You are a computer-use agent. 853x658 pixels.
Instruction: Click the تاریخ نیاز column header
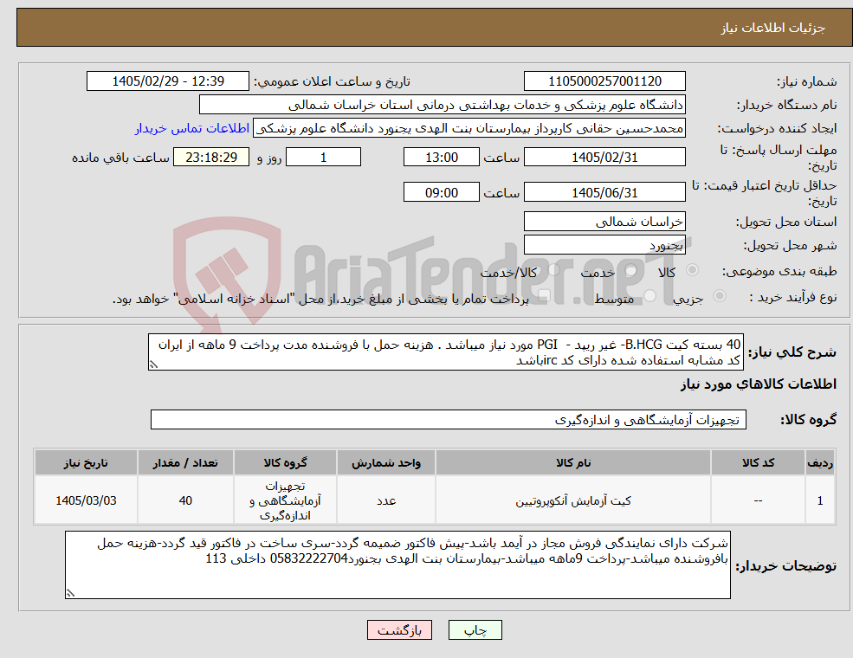coord(86,463)
